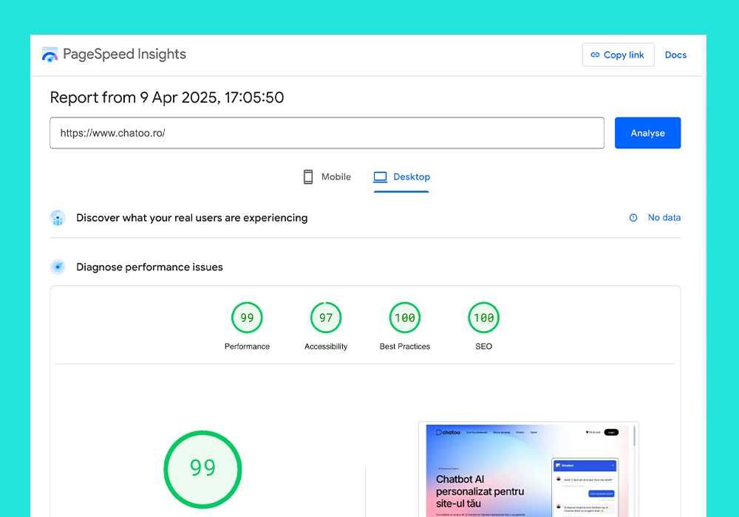Click the info icon next to No data
739x517 pixels.
633,218
